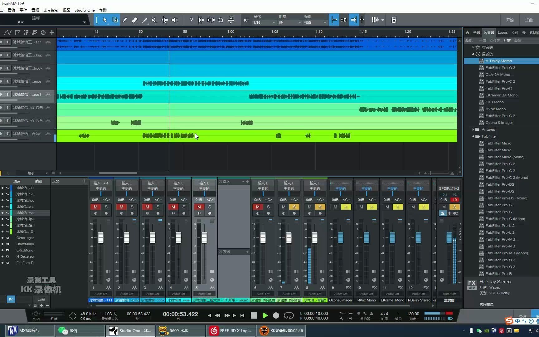This screenshot has height=337, width=539.
Task: Click the main output fader
Action: coord(449,237)
